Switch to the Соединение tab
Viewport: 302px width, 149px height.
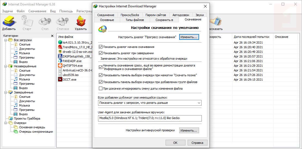pyautogui.click(x=106, y=15)
